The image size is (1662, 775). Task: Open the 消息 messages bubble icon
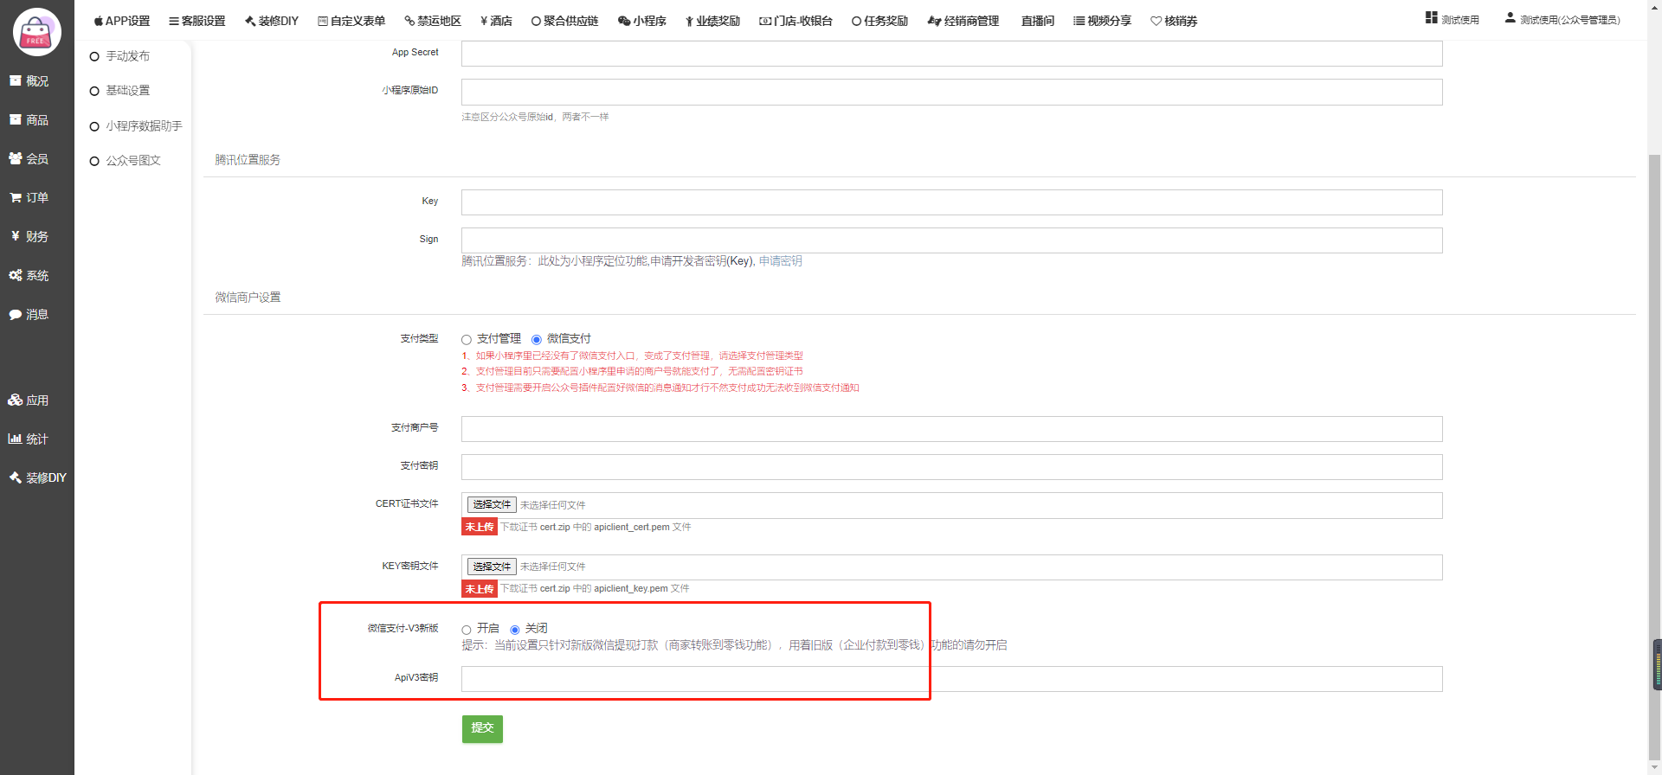[x=16, y=315]
